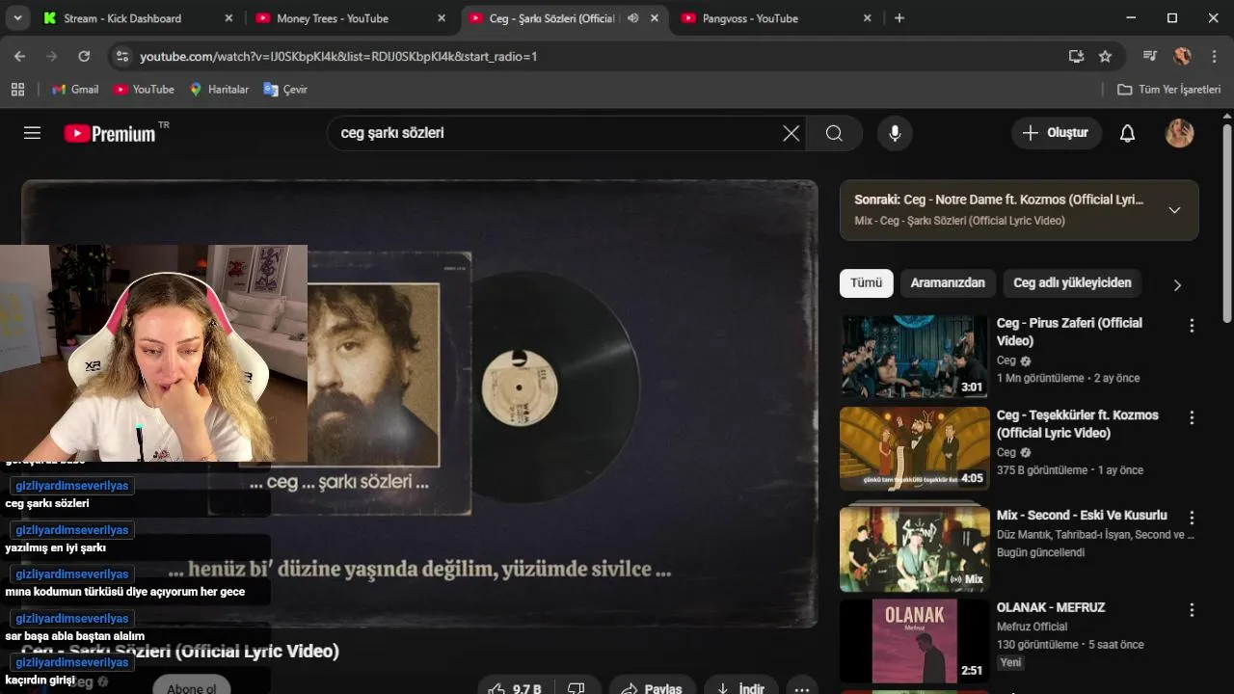Screen dimensions: 1234x694
Task: Close the Stream - Kick Dashboard tab
Action: click(228, 18)
